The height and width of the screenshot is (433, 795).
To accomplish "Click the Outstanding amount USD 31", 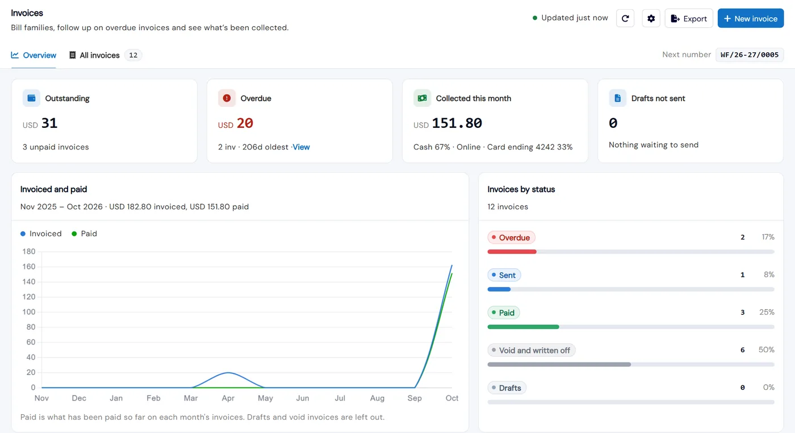I will (x=40, y=123).
